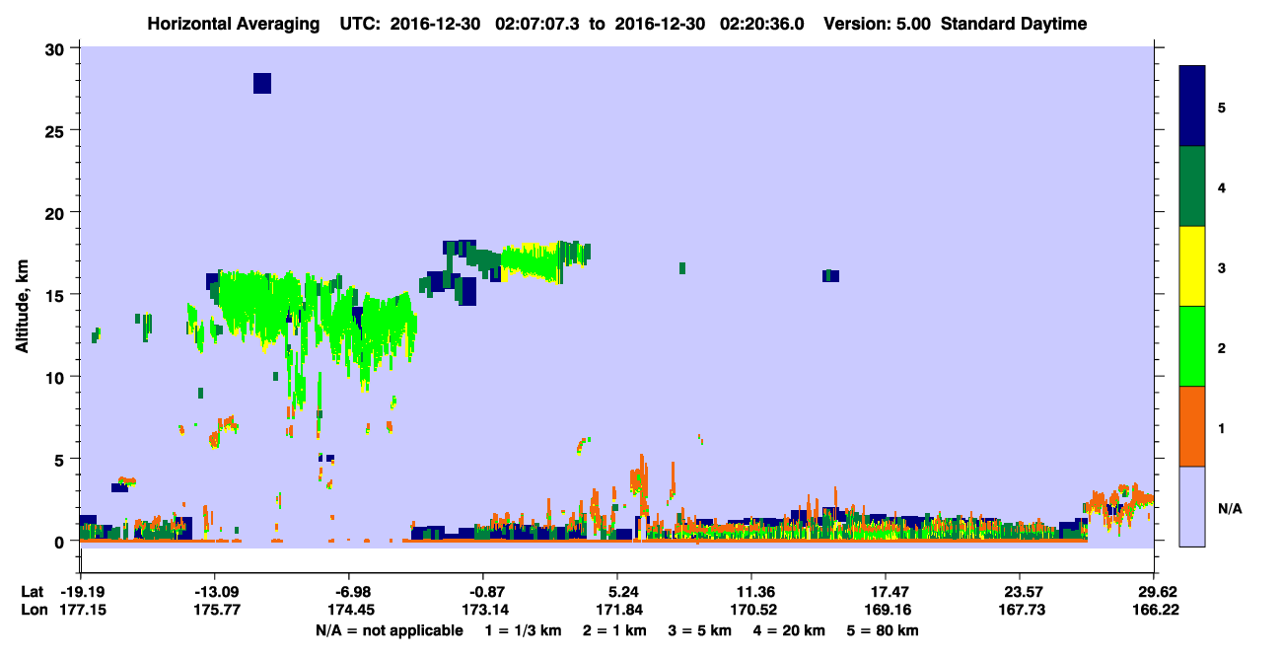Click latitude value -19.19
This screenshot has width=1282, height=658.
pyautogui.click(x=81, y=591)
